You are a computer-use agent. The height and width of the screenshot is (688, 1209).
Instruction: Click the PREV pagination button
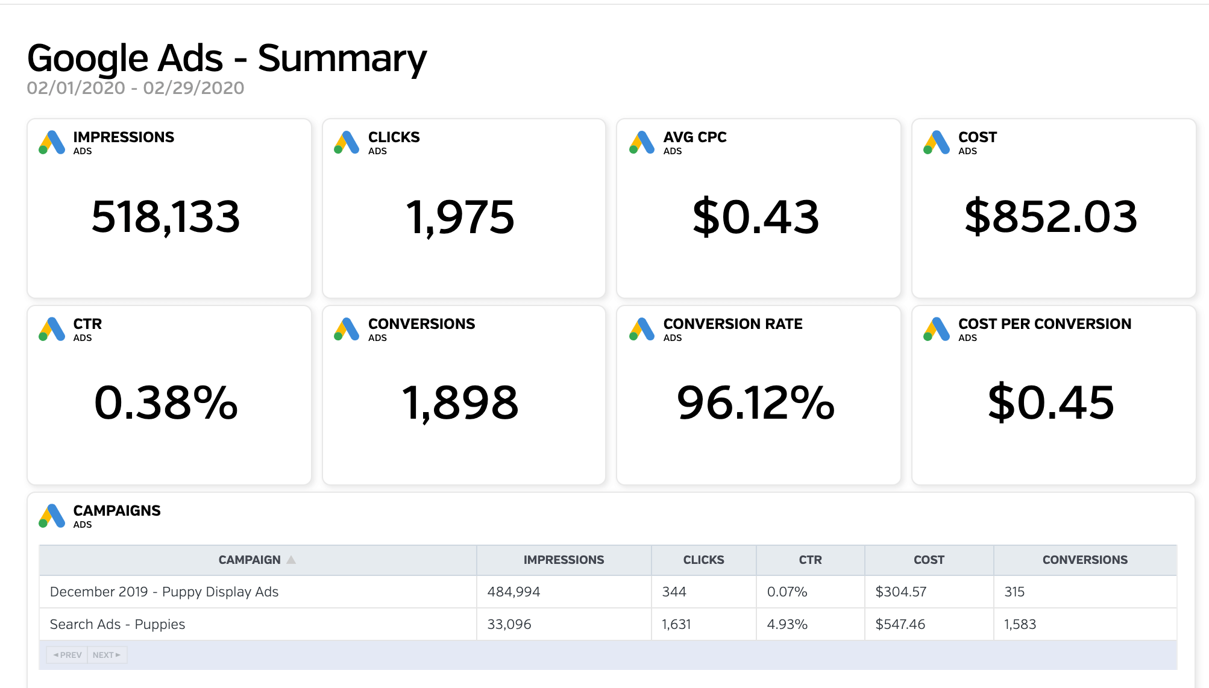pyautogui.click(x=66, y=654)
